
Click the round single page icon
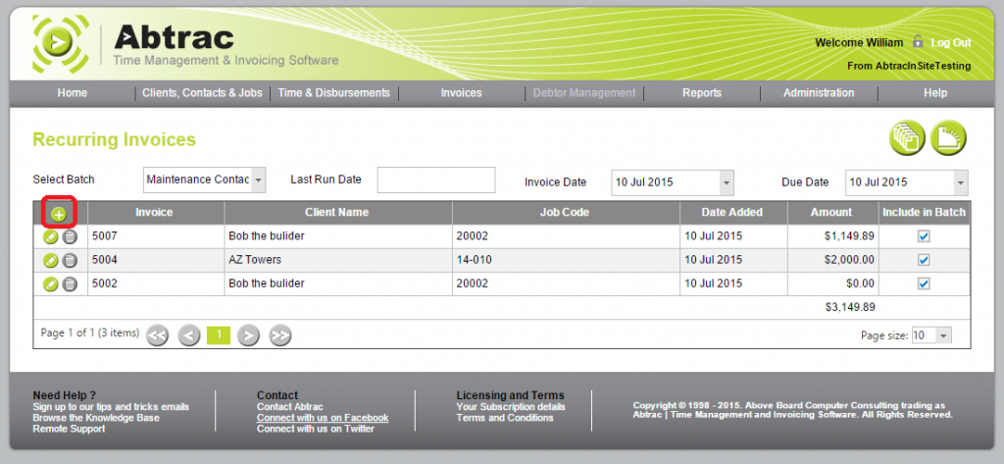pos(948,137)
